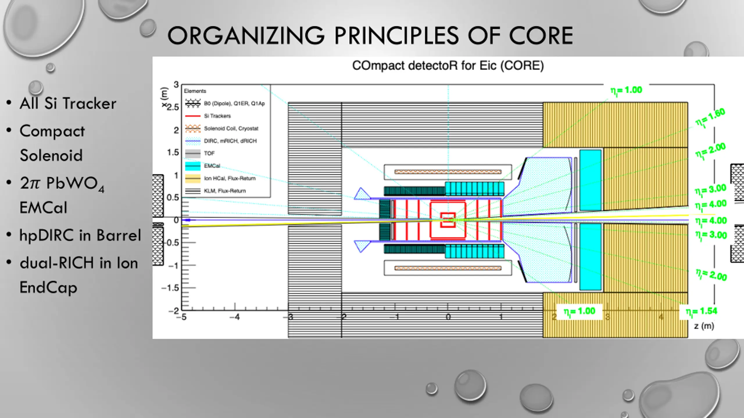
Task: Click the 'z (m)' axis label
Action: pos(704,326)
